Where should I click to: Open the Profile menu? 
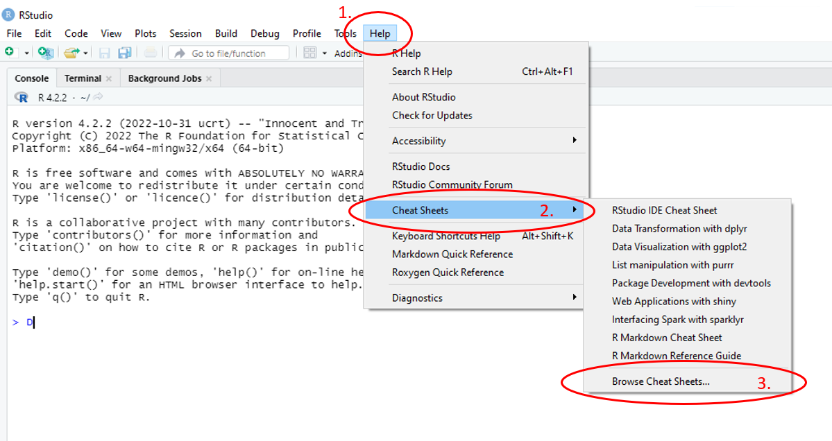[307, 33]
